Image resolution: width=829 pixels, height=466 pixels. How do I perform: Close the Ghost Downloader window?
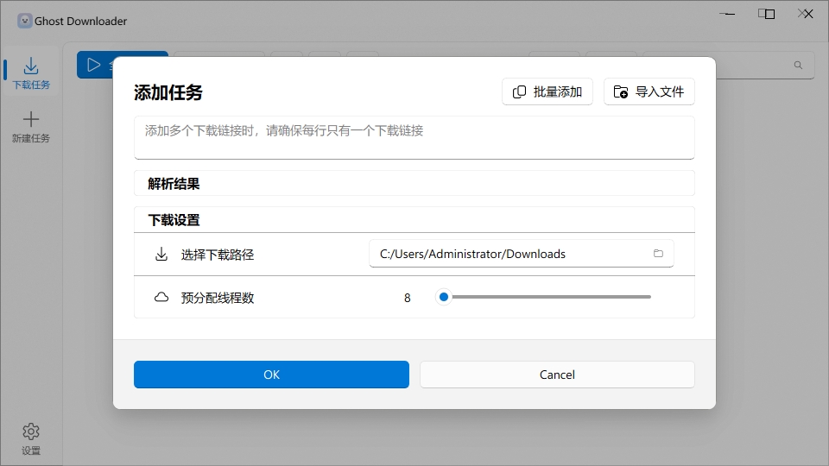(805, 14)
